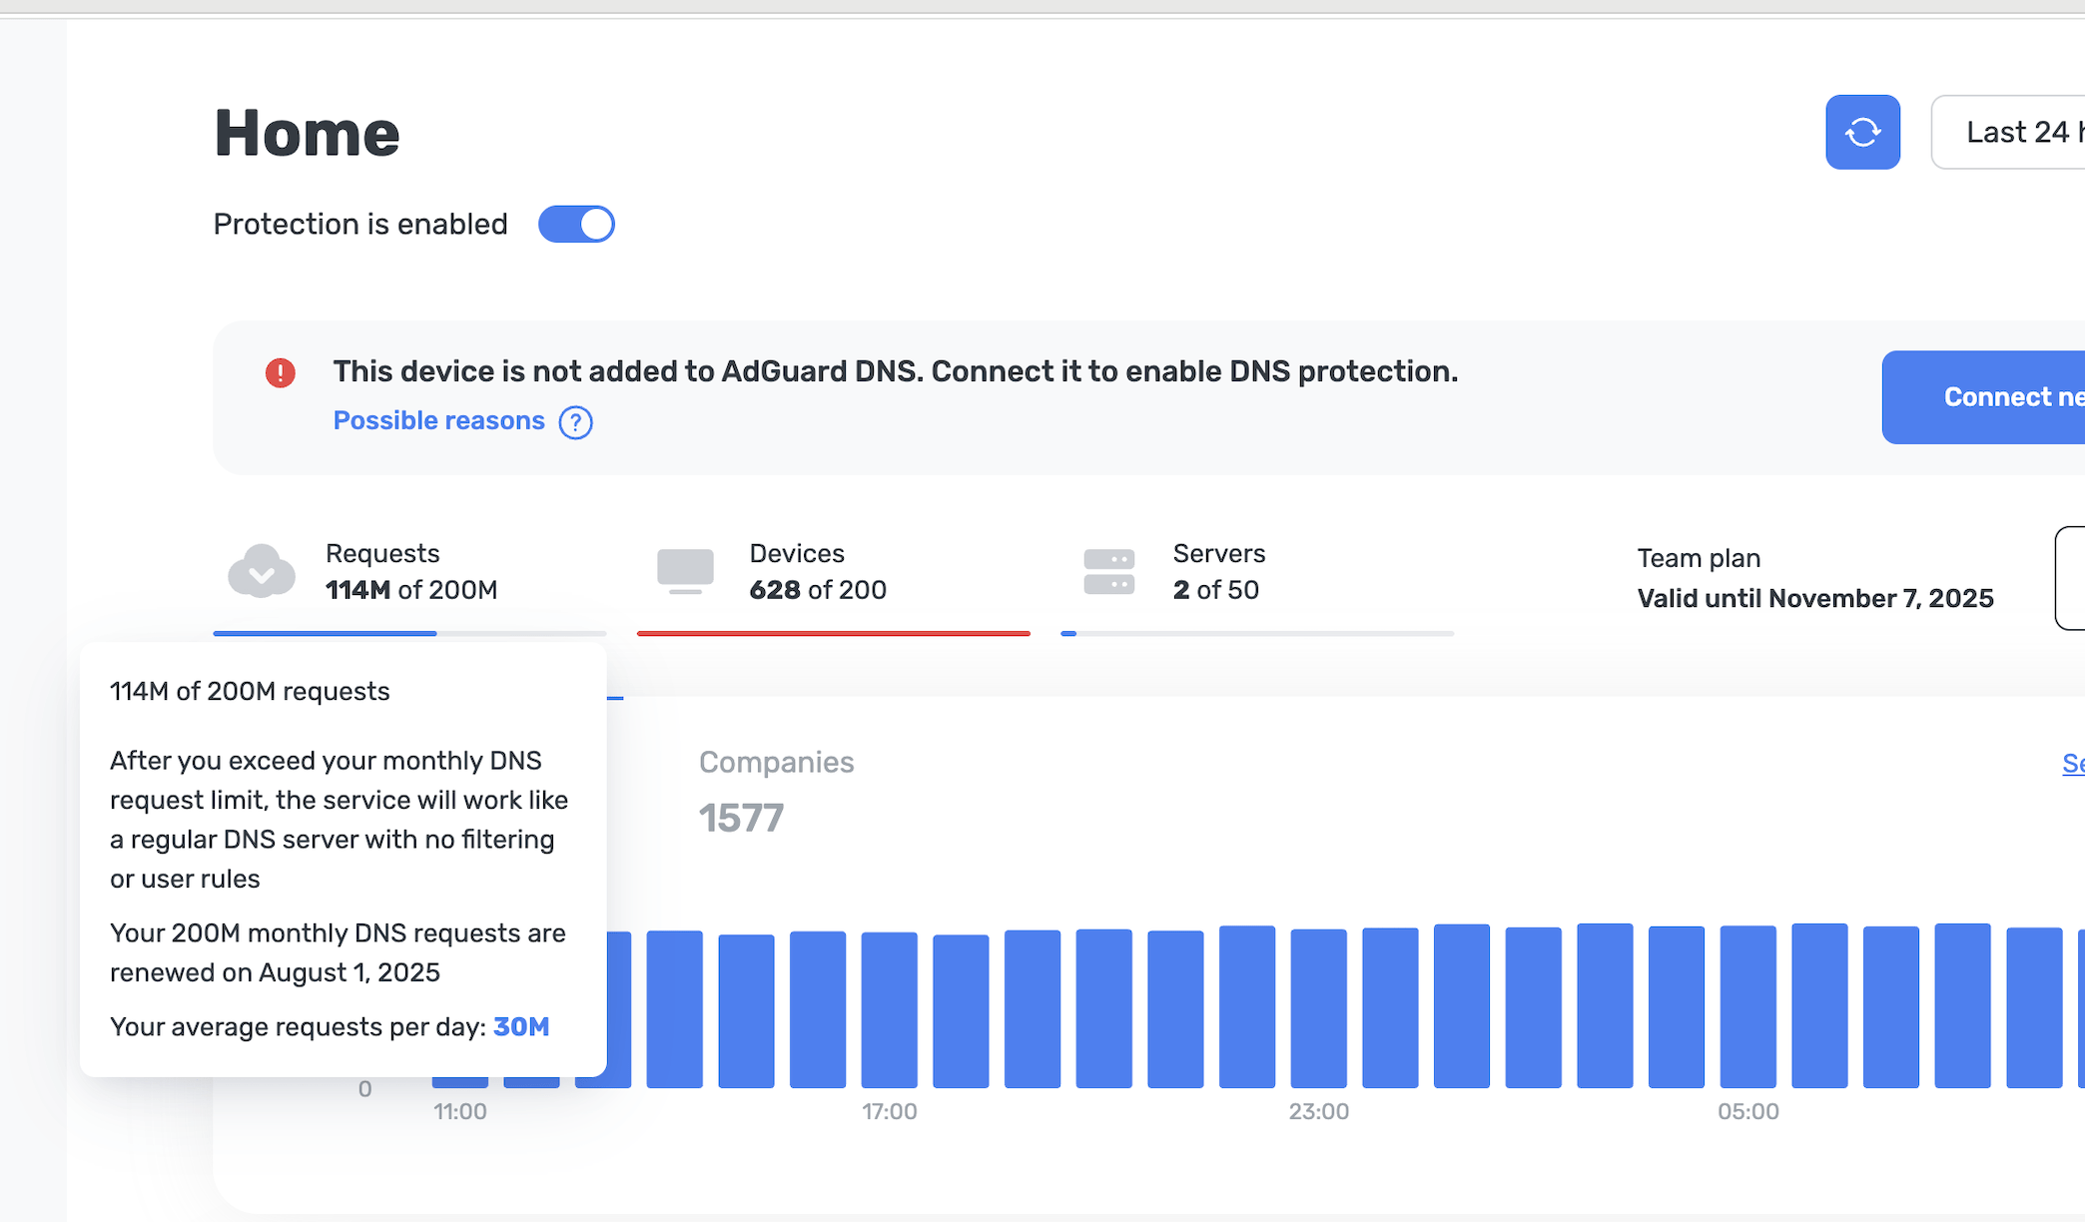Image resolution: width=2085 pixels, height=1222 pixels.
Task: Click the question mark help icon
Action: point(575,422)
